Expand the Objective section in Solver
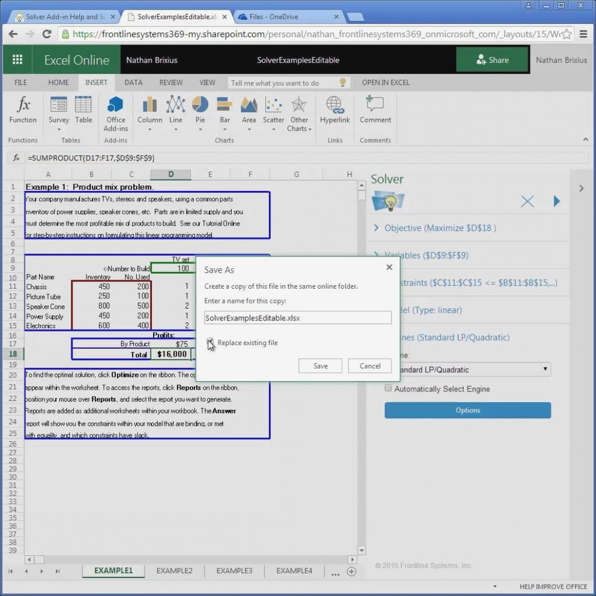Viewport: 596px width, 596px height. [376, 228]
